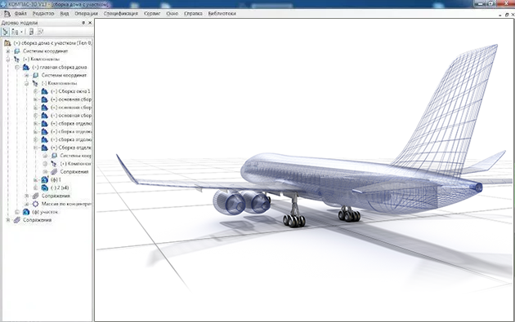
Task: Click the (-) Компоненты components icon
Action: coord(35,83)
